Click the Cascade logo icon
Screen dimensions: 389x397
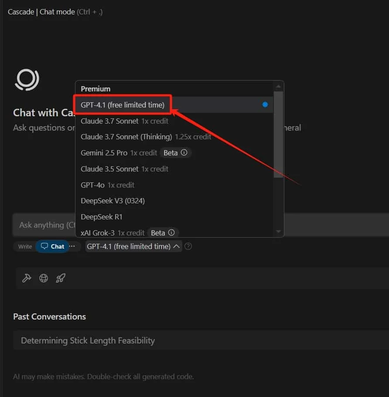[x=27, y=80]
